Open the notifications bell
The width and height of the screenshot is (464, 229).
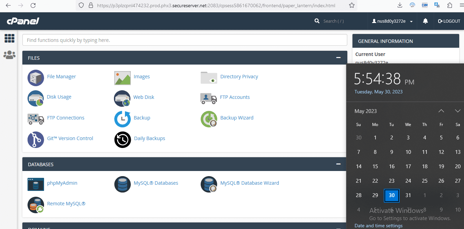[425, 21]
